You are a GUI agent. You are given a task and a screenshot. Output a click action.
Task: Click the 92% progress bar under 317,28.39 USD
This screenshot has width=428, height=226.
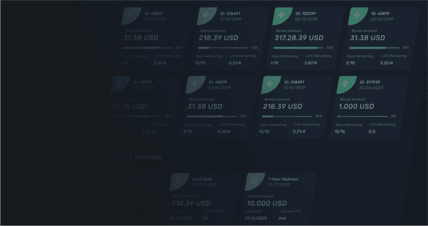pyautogui.click(x=299, y=48)
